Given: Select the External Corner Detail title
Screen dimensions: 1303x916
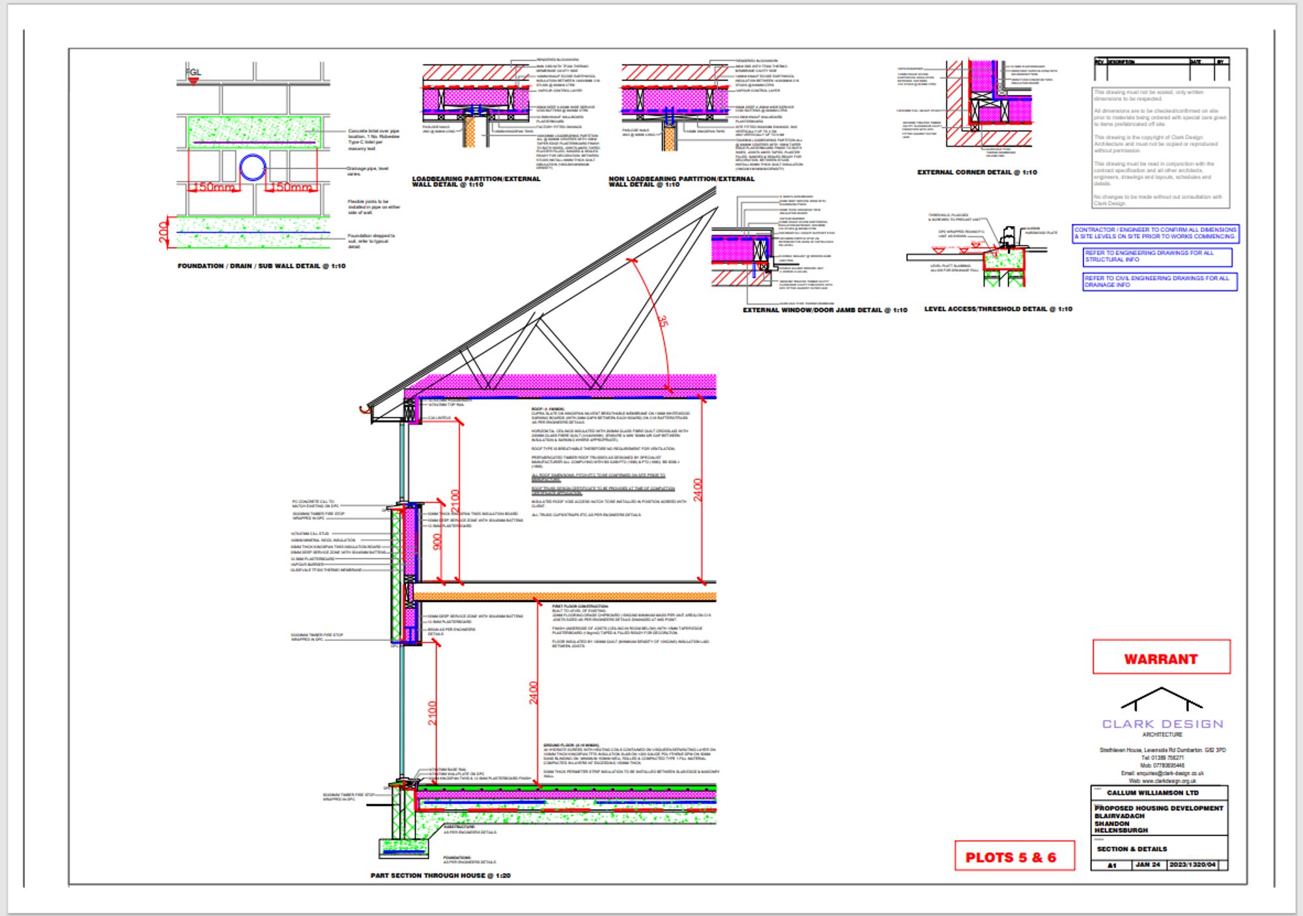Looking at the screenshot, I should tap(977, 173).
